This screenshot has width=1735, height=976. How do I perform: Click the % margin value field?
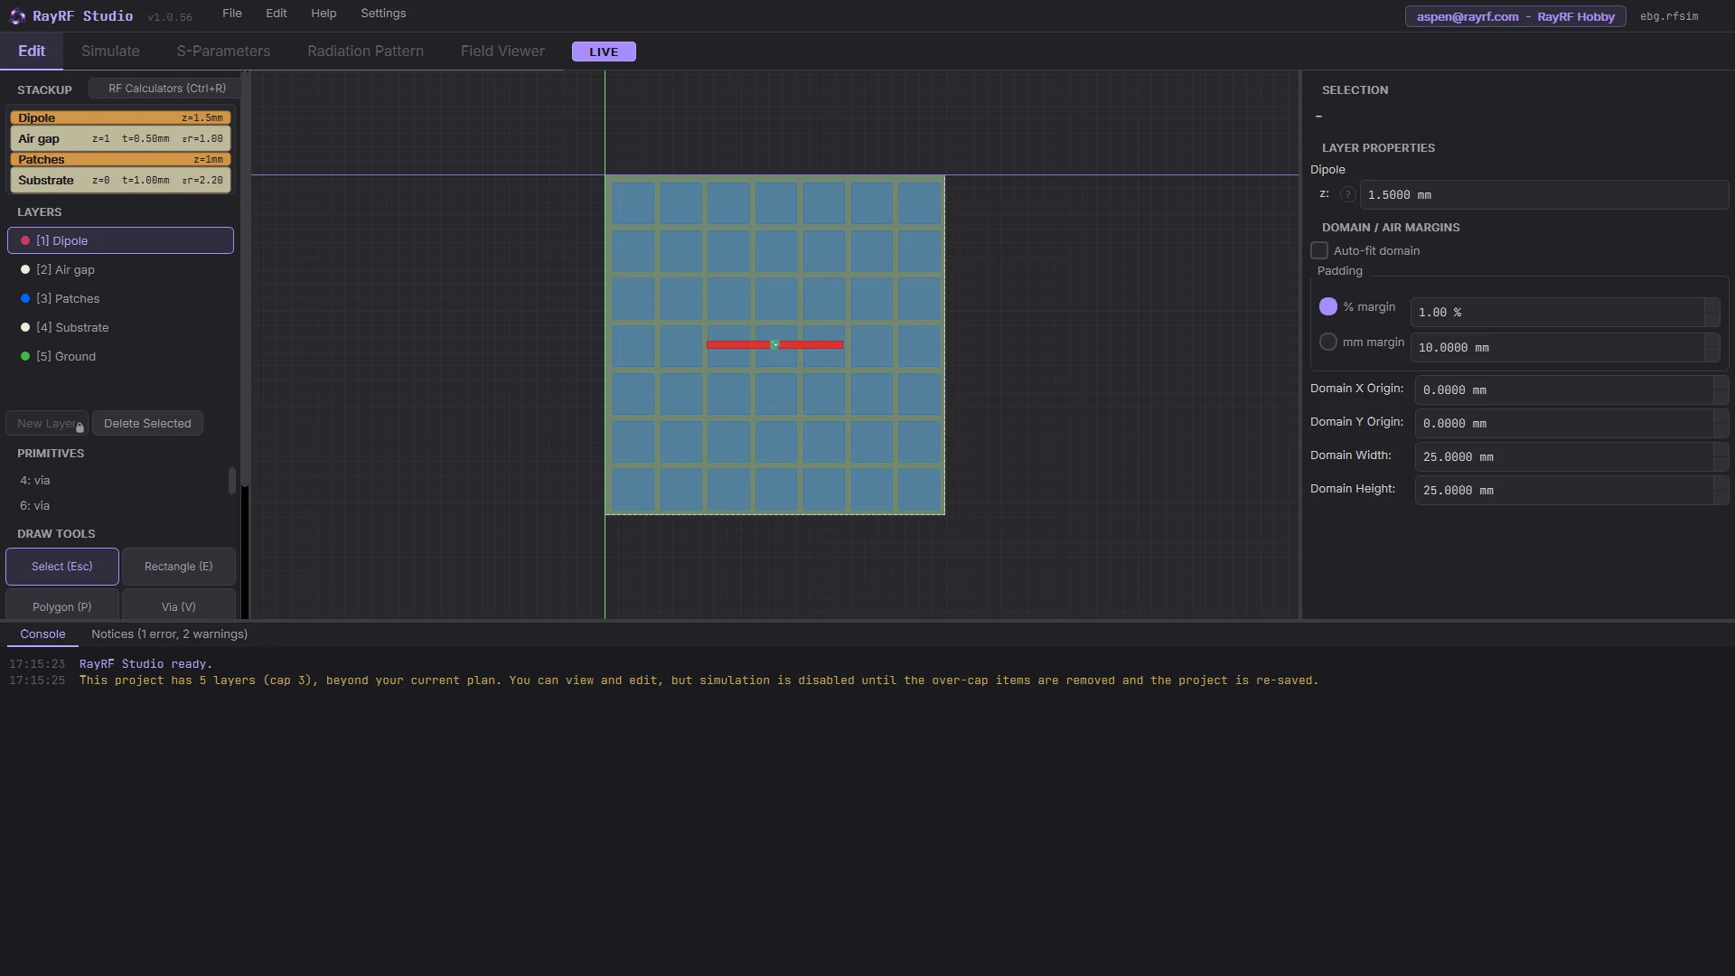point(1557,312)
